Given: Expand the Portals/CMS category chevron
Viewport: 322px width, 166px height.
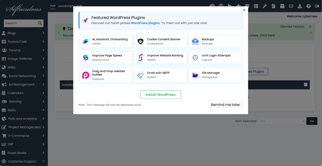Looking at the screenshot, I should [43, 42].
